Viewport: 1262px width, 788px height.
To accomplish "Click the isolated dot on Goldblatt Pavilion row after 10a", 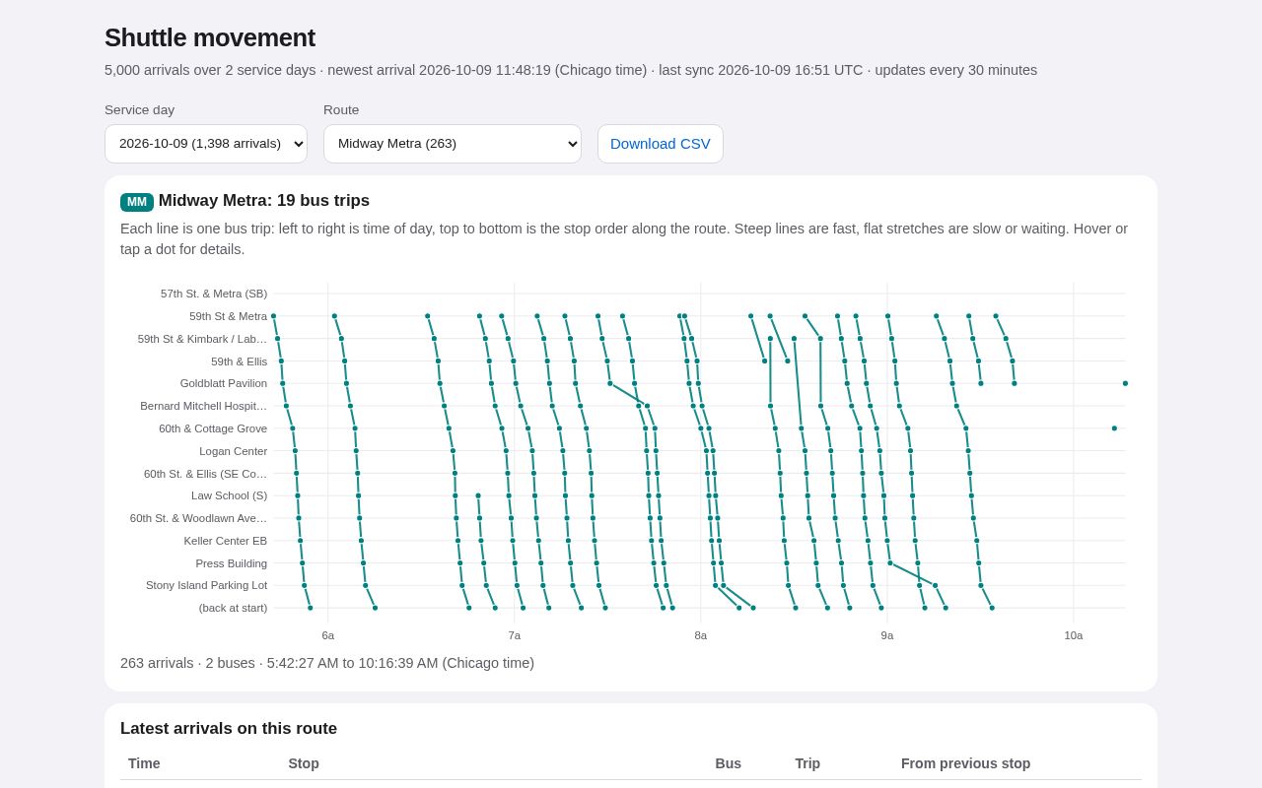I will click(1125, 383).
